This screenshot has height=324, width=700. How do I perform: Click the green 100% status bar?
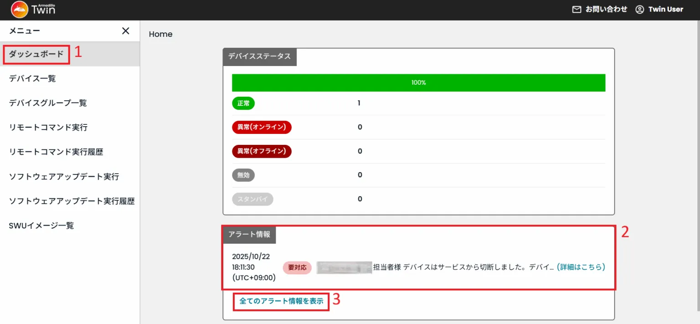pyautogui.click(x=418, y=82)
